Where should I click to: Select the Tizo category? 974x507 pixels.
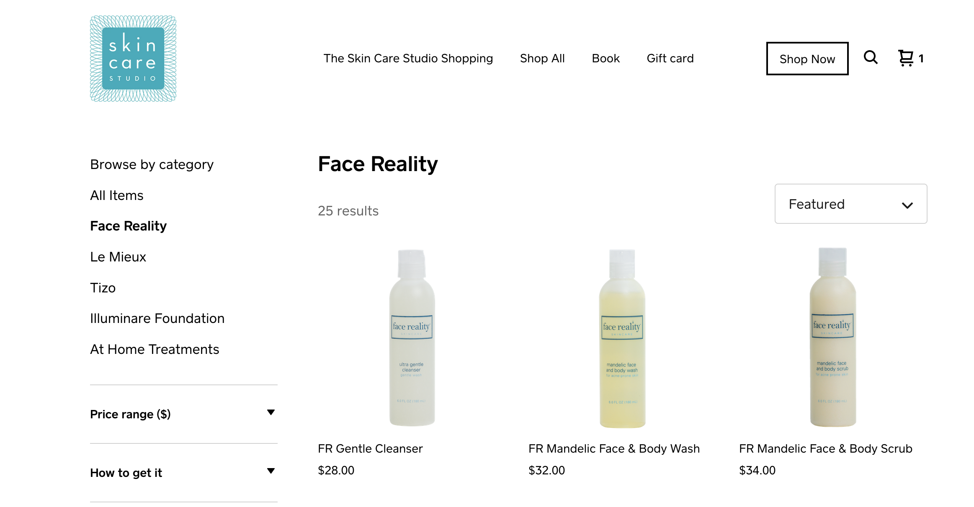coord(103,288)
